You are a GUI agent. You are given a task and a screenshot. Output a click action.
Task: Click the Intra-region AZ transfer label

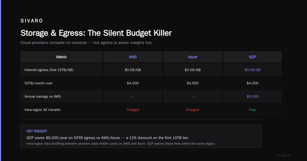point(42,110)
